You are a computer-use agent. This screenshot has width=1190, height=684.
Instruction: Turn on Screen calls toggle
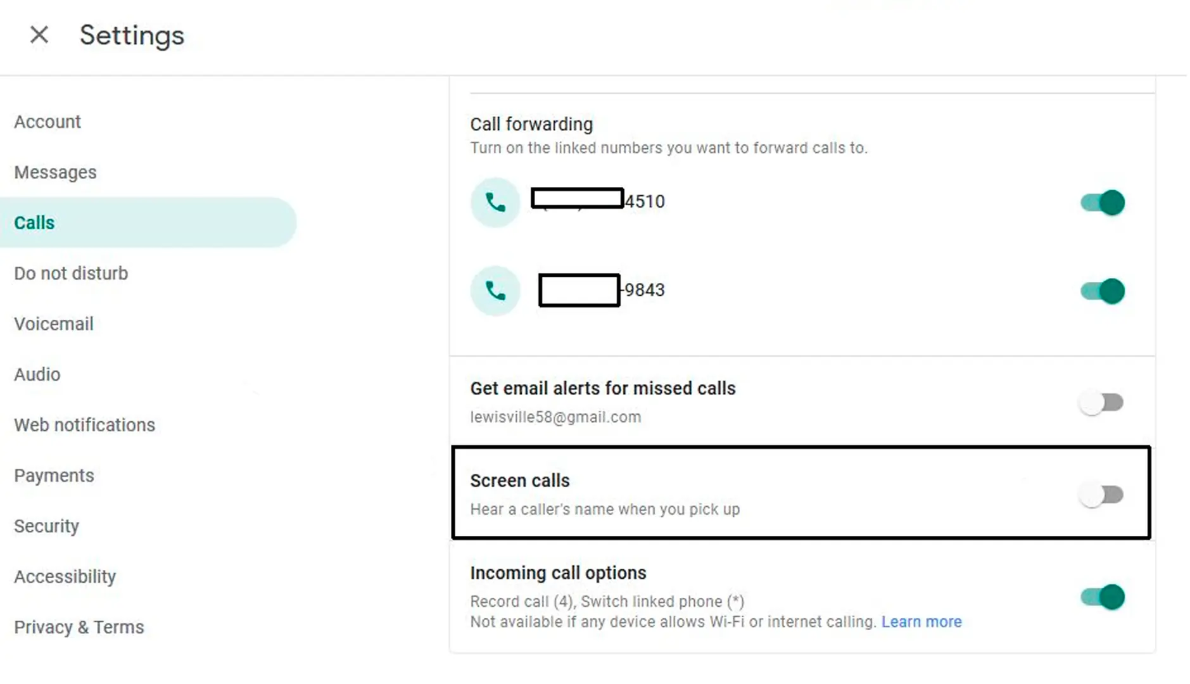(x=1102, y=495)
